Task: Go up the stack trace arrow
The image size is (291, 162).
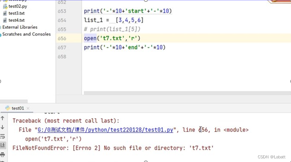Action: click(x=3, y=118)
